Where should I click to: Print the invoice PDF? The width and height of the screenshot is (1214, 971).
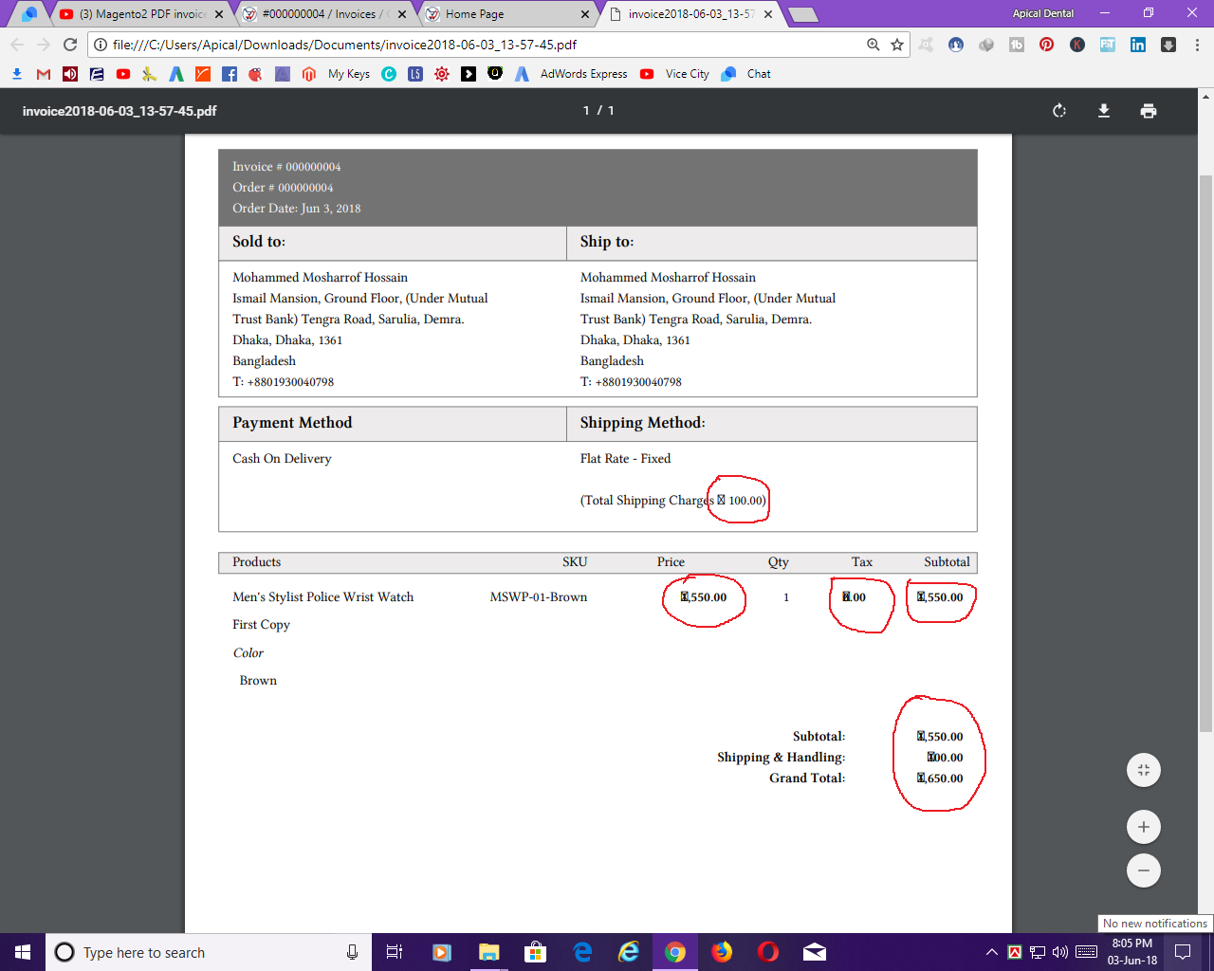click(1149, 111)
